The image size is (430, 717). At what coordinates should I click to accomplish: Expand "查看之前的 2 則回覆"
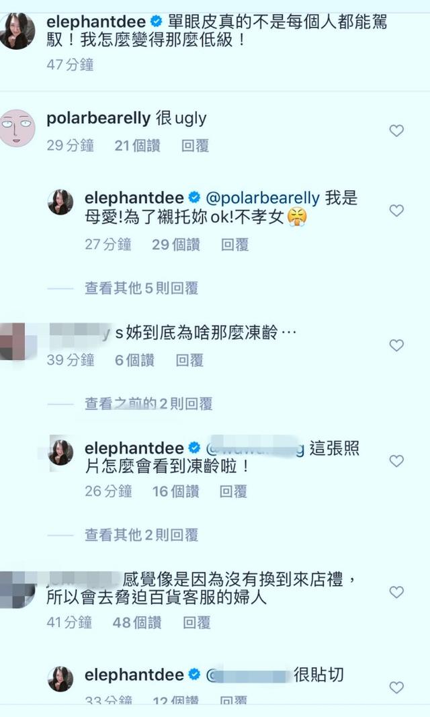(x=148, y=404)
